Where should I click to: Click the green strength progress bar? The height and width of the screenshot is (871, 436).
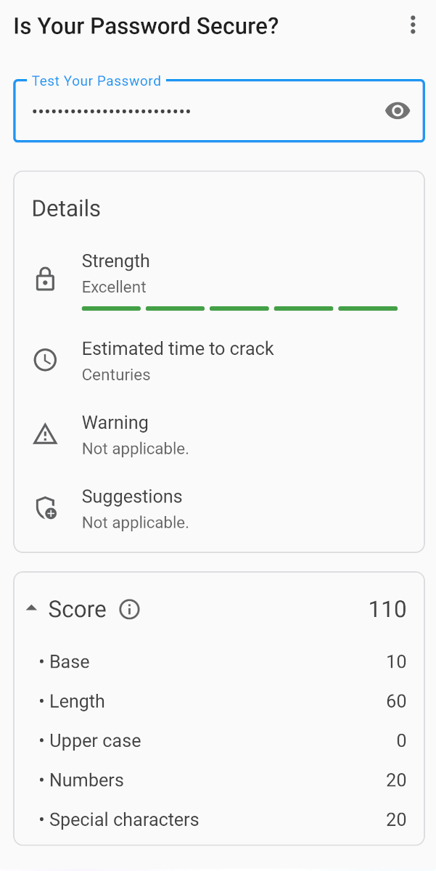click(x=239, y=308)
